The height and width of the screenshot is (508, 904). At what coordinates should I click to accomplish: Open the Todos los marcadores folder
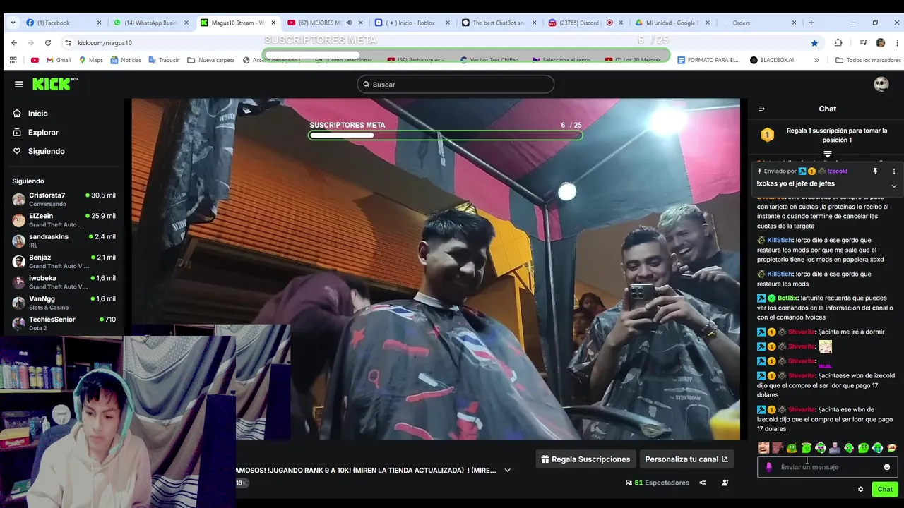868,60
